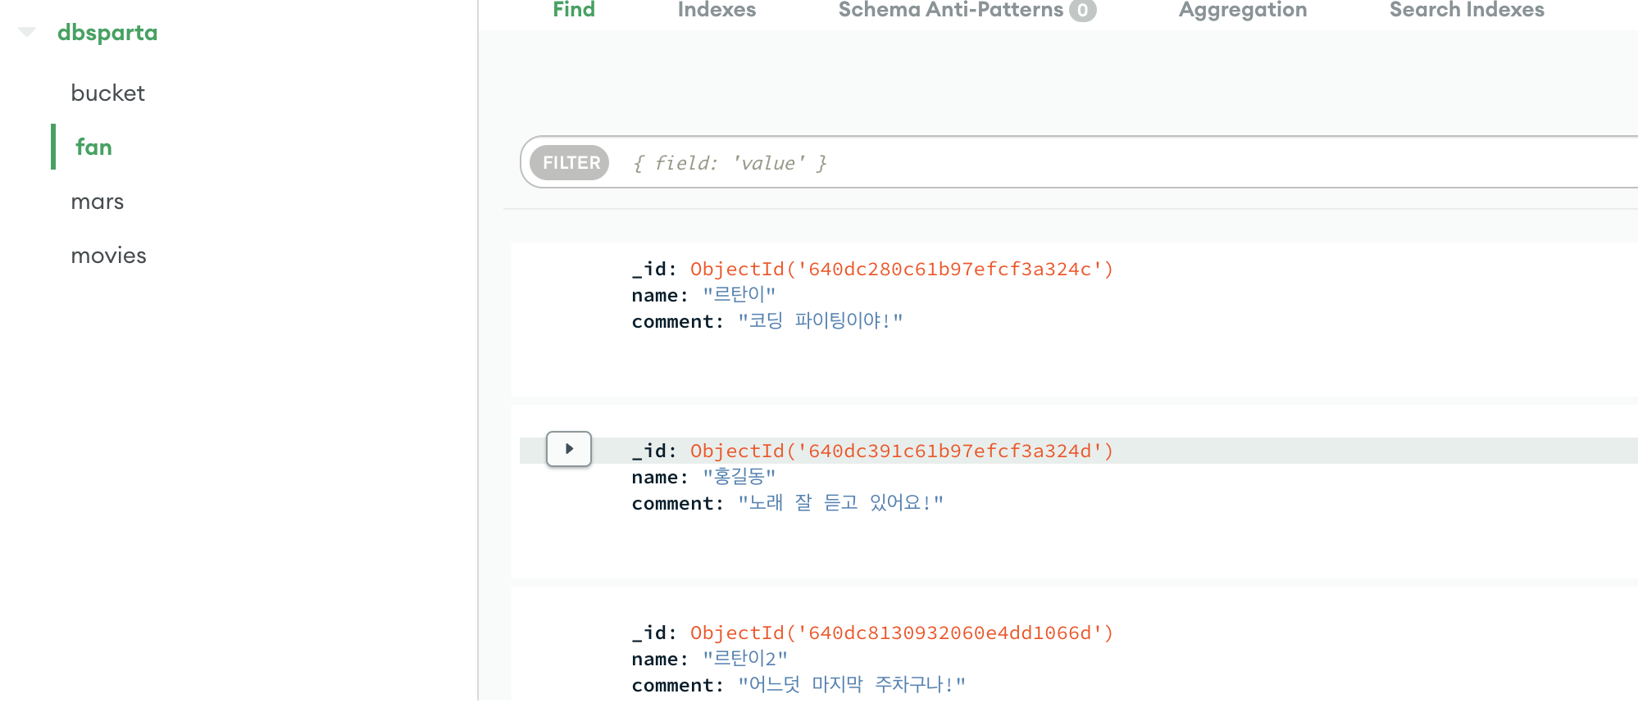Open the mars collection

pyautogui.click(x=97, y=202)
